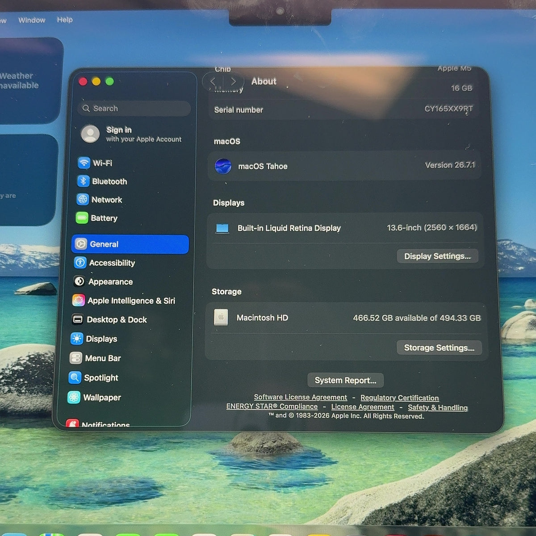Open Appearance settings
Screen dimensions: 536x536
[x=104, y=281]
